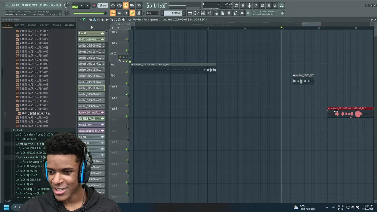This screenshot has height=212, width=377.
Task: Open the Browser panel options arrow
Action: coord(3,20)
